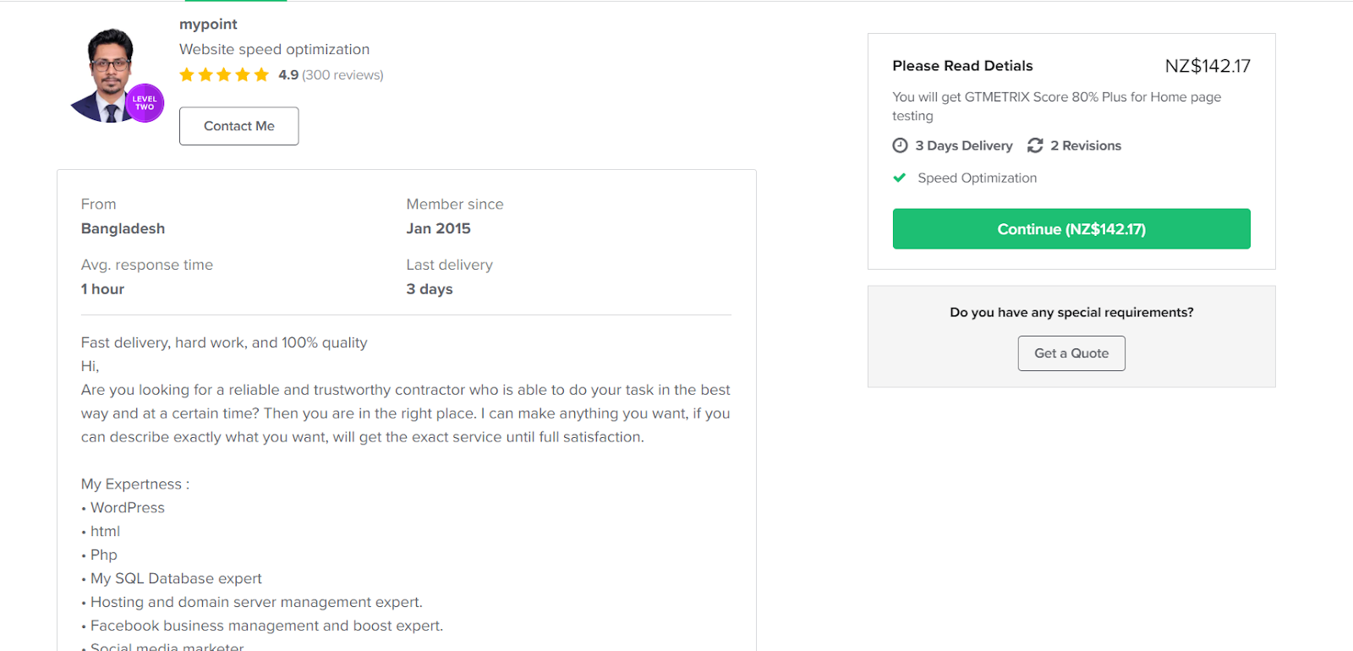
Task: Click the 2 Revisions label
Action: [x=1086, y=145]
